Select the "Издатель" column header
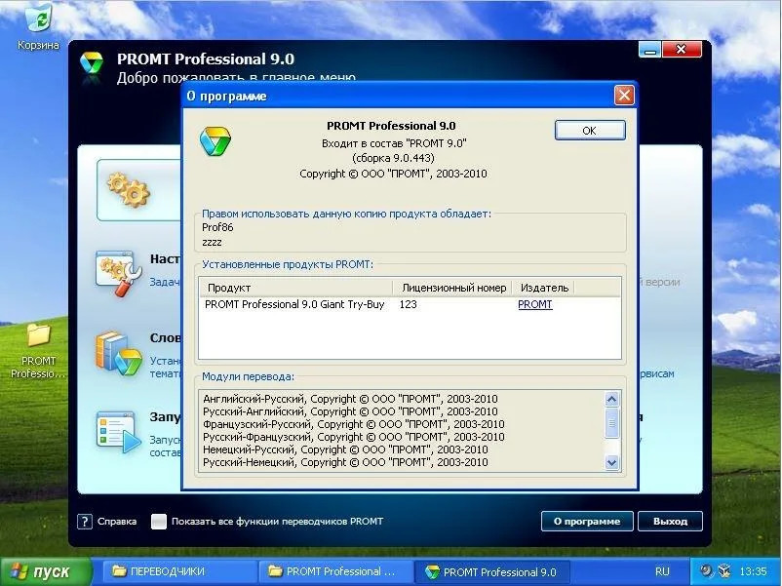Image resolution: width=782 pixels, height=586 pixels. tap(544, 288)
